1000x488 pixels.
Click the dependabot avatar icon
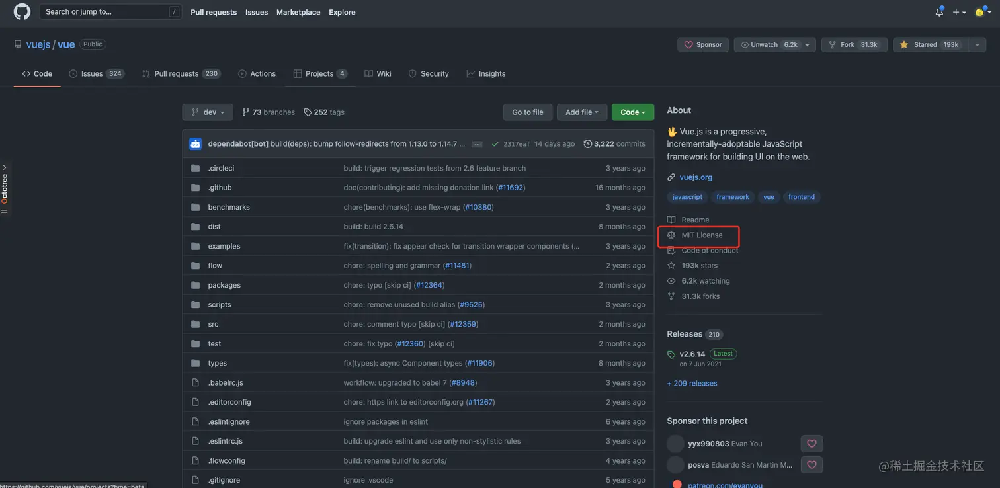pos(195,143)
